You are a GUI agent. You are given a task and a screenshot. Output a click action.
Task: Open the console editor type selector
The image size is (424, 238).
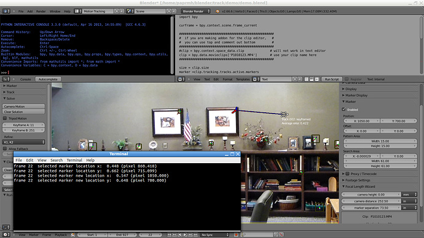point(6,79)
